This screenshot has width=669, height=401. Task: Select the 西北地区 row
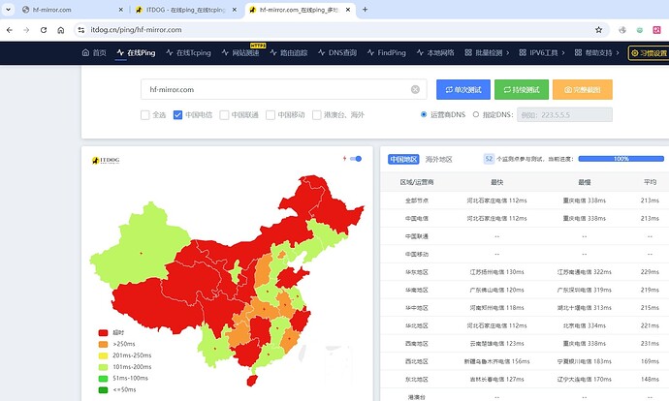click(x=525, y=361)
